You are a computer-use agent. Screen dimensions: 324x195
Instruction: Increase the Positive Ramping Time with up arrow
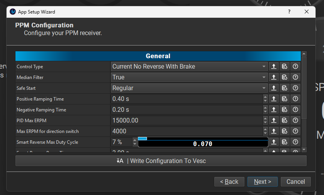265,97
